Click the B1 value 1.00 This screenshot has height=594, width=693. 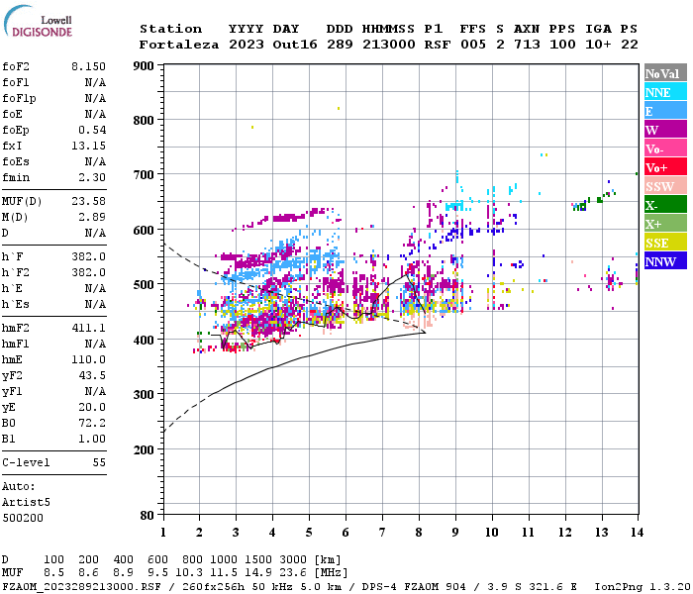click(x=92, y=439)
